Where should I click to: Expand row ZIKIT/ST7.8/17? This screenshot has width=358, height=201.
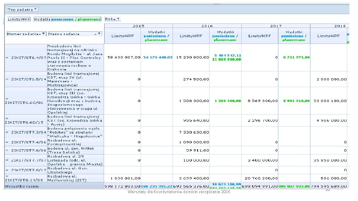click(x=7, y=170)
